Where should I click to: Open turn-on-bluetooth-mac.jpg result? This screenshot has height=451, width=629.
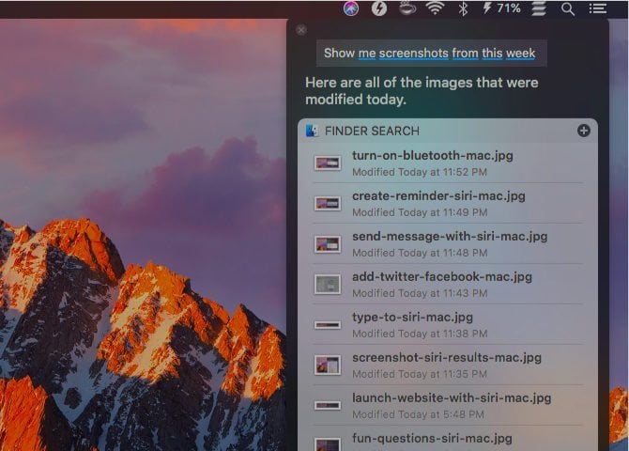[433, 156]
